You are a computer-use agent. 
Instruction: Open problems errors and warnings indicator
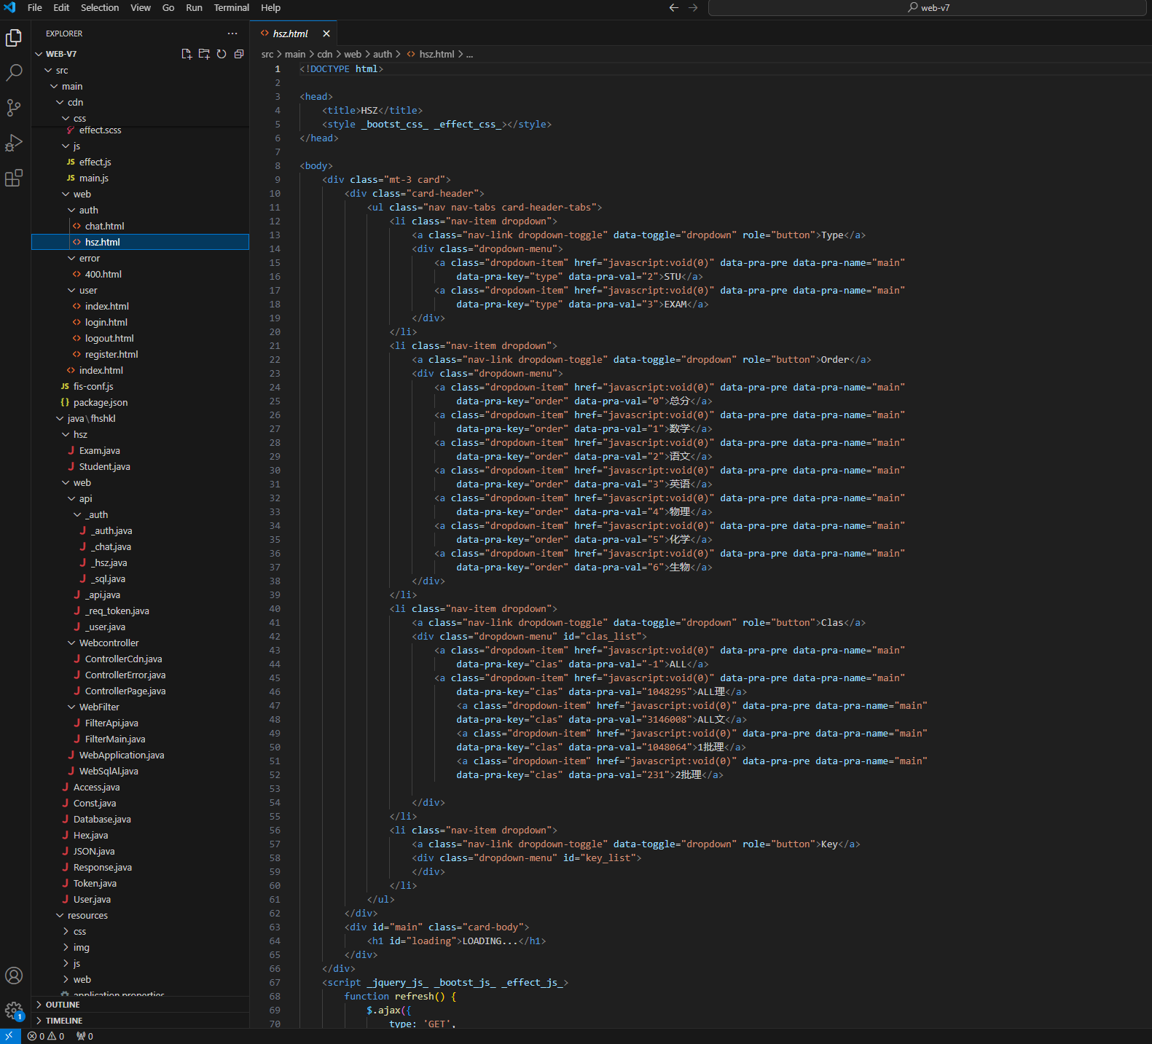(x=46, y=1036)
